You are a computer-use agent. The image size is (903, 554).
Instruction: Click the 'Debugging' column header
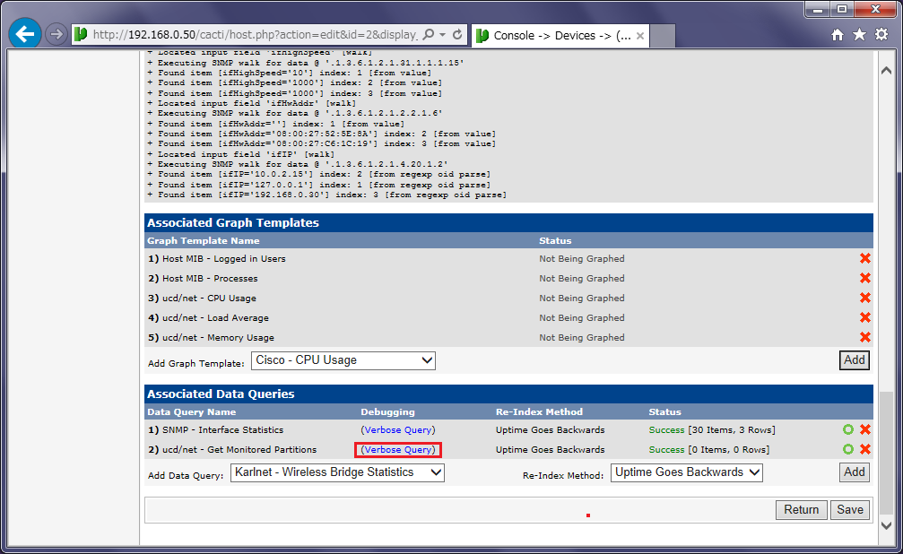pyautogui.click(x=387, y=411)
